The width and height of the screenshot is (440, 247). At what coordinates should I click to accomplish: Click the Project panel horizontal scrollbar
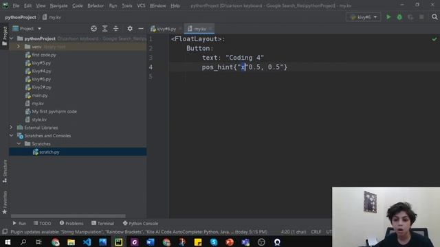(68, 216)
